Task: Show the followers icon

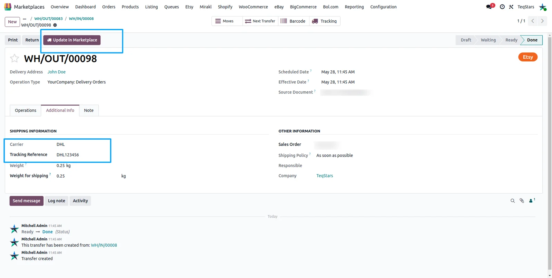Action: [x=532, y=200]
